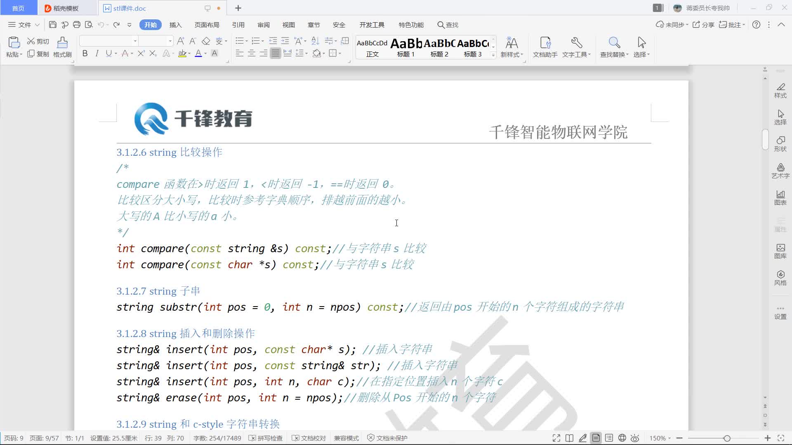The width and height of the screenshot is (792, 445).
Task: Click the Comment (批注) button
Action: (732, 25)
